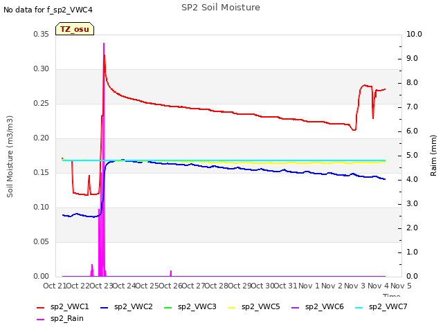Click the sp2_VWC2 legend entry
The width and height of the screenshot is (443, 332).
pos(126,307)
